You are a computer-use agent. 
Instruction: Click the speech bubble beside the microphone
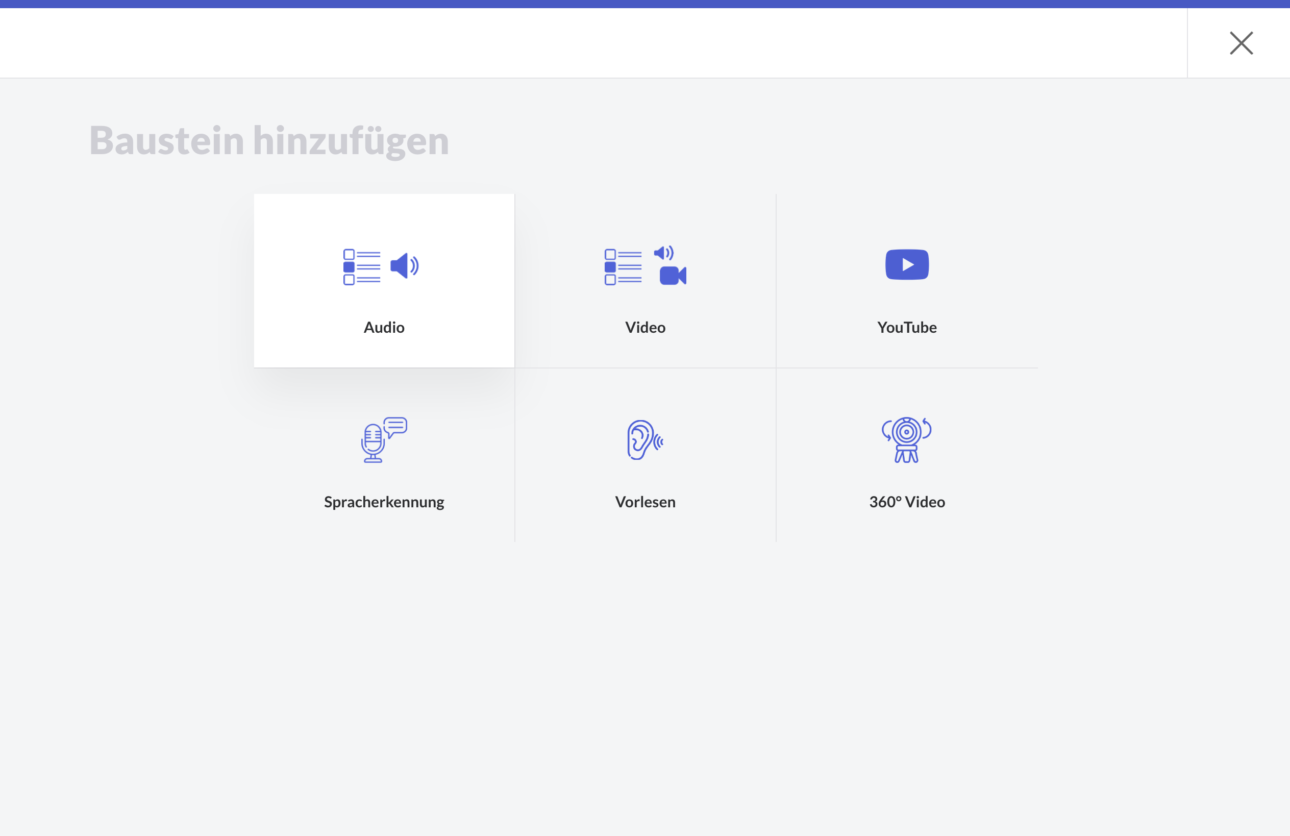click(396, 426)
